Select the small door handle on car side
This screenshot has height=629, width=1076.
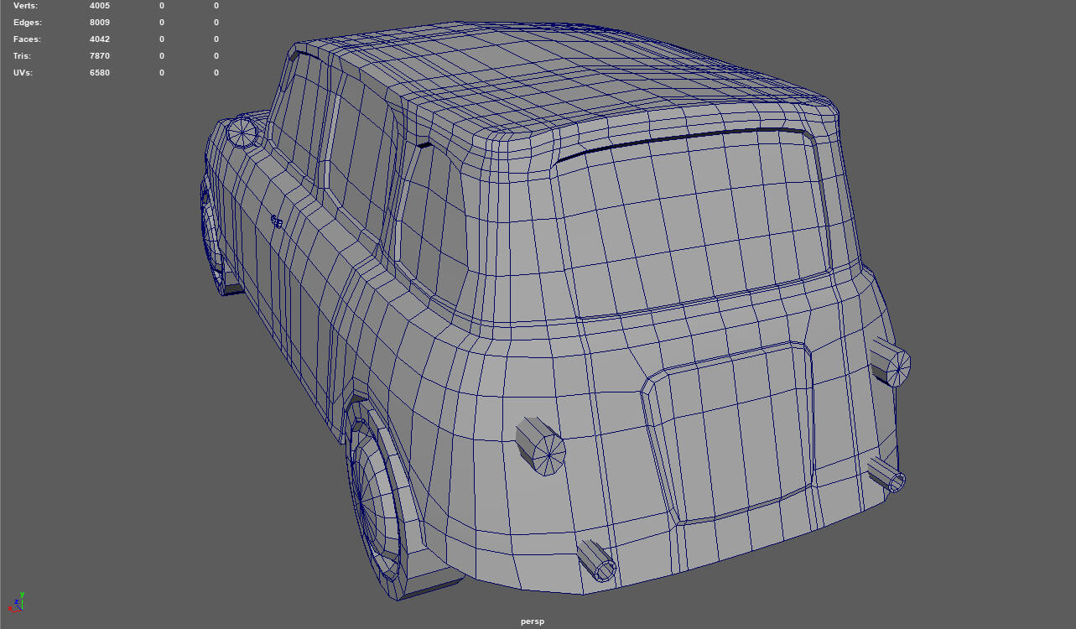click(x=276, y=222)
